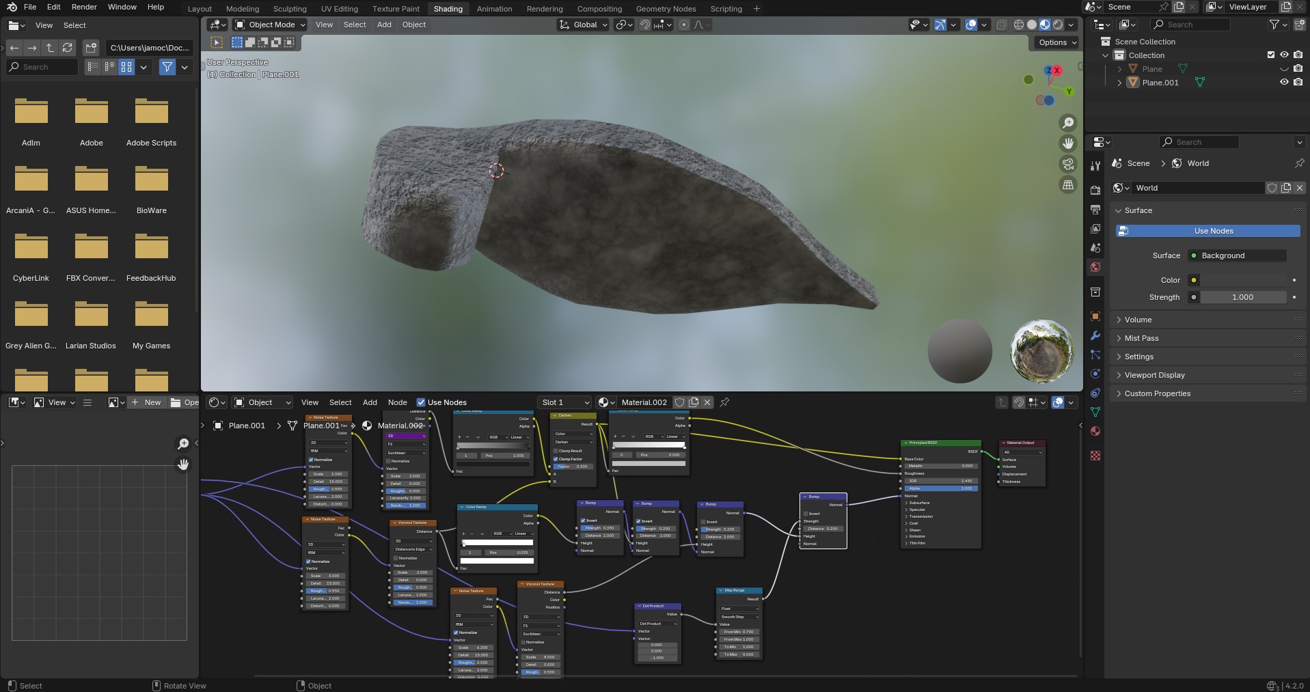Toggle the Use Nodes checkbox in node editor

tap(421, 402)
